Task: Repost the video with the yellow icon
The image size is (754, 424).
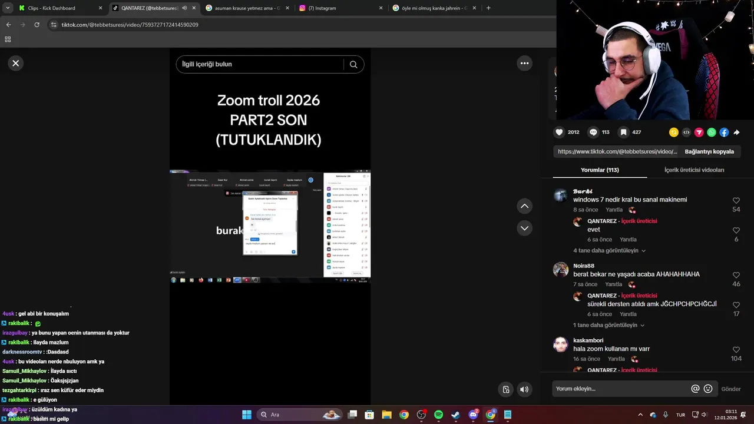Action: pos(674,132)
